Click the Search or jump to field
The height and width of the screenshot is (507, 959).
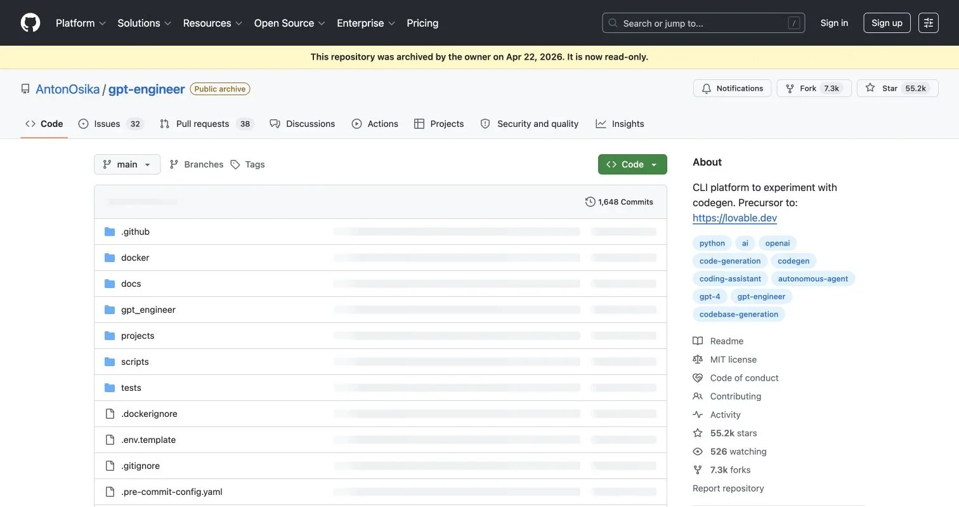[x=703, y=23]
